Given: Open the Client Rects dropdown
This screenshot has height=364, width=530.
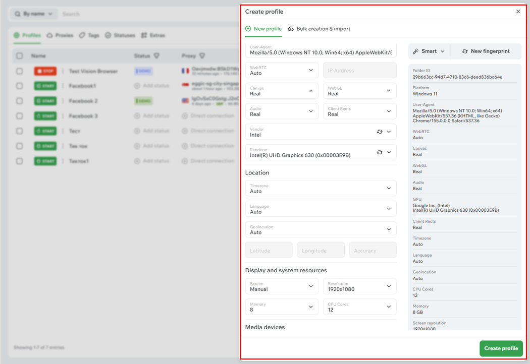Looking at the screenshot, I should (359, 111).
